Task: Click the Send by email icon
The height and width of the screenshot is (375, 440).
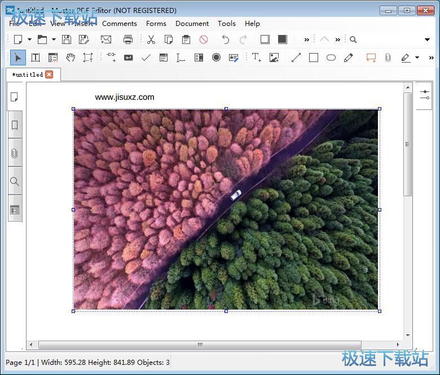Action: pyautogui.click(x=106, y=39)
